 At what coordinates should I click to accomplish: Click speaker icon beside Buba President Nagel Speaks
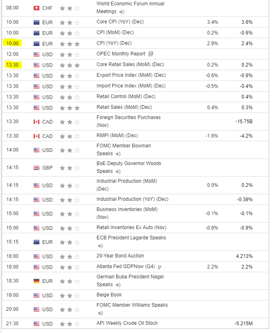click(118, 285)
